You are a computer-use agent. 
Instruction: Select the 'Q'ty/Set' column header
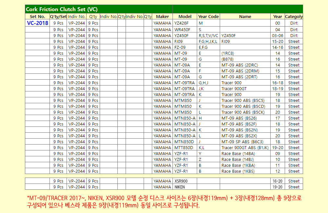[58, 16]
